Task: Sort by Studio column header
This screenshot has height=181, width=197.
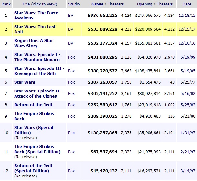Action: point(74,4)
